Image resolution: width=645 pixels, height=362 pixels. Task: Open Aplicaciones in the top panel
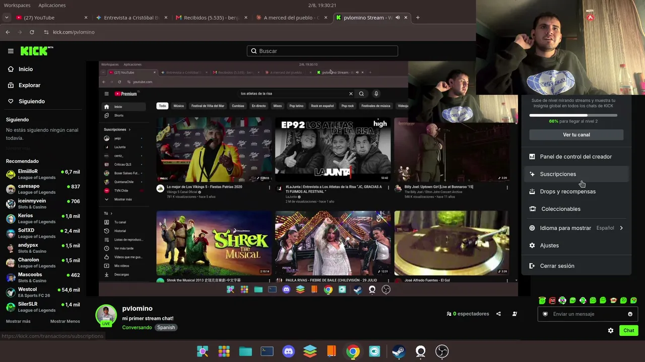coord(52,5)
